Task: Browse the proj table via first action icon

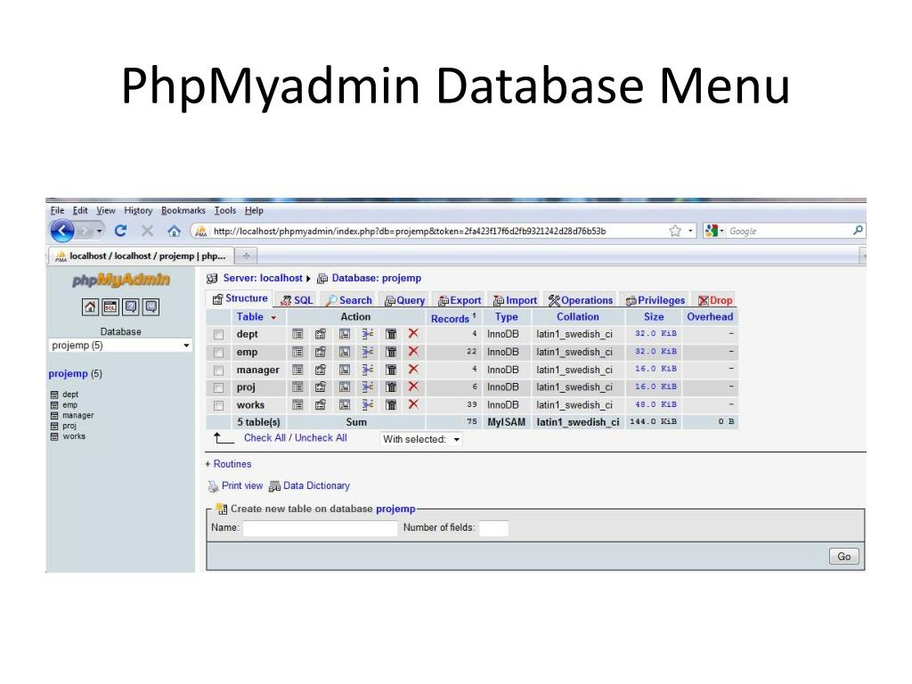Action: [x=297, y=387]
